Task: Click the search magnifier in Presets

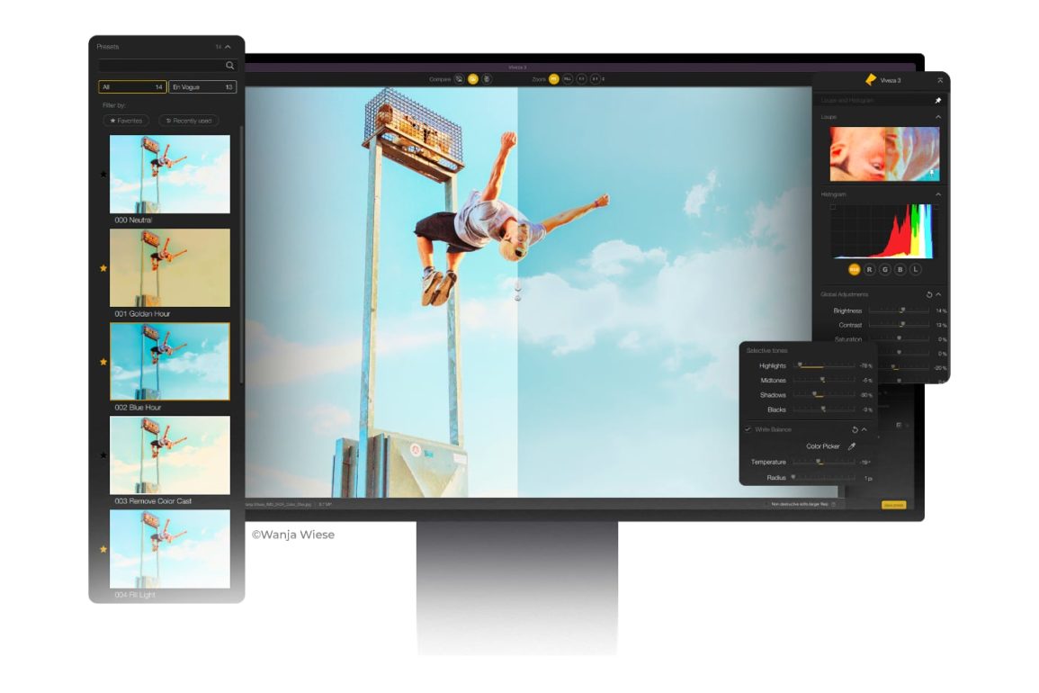Action: coord(230,66)
